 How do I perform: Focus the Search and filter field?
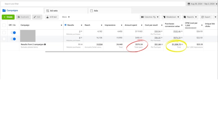click(x=93, y=4)
